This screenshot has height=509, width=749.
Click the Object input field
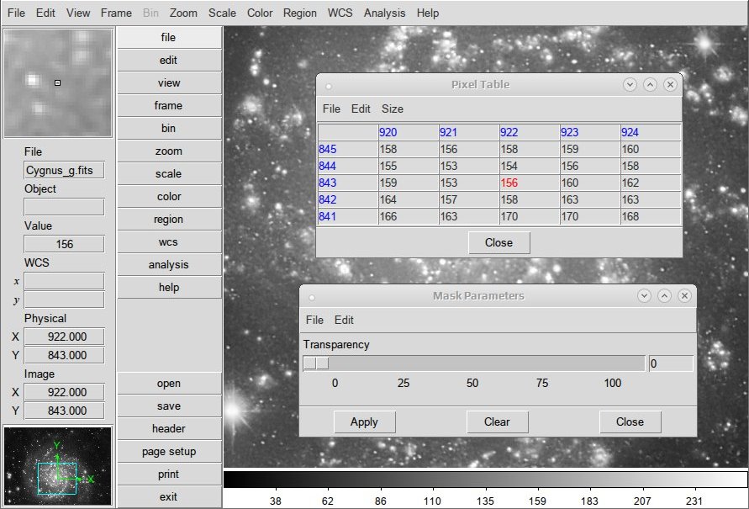click(x=64, y=207)
